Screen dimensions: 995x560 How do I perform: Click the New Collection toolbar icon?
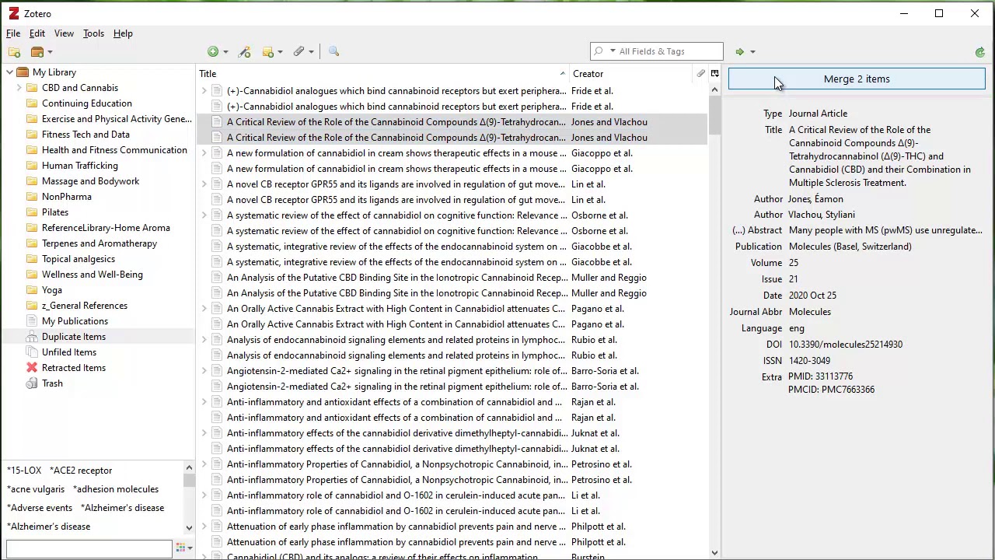[x=14, y=52]
